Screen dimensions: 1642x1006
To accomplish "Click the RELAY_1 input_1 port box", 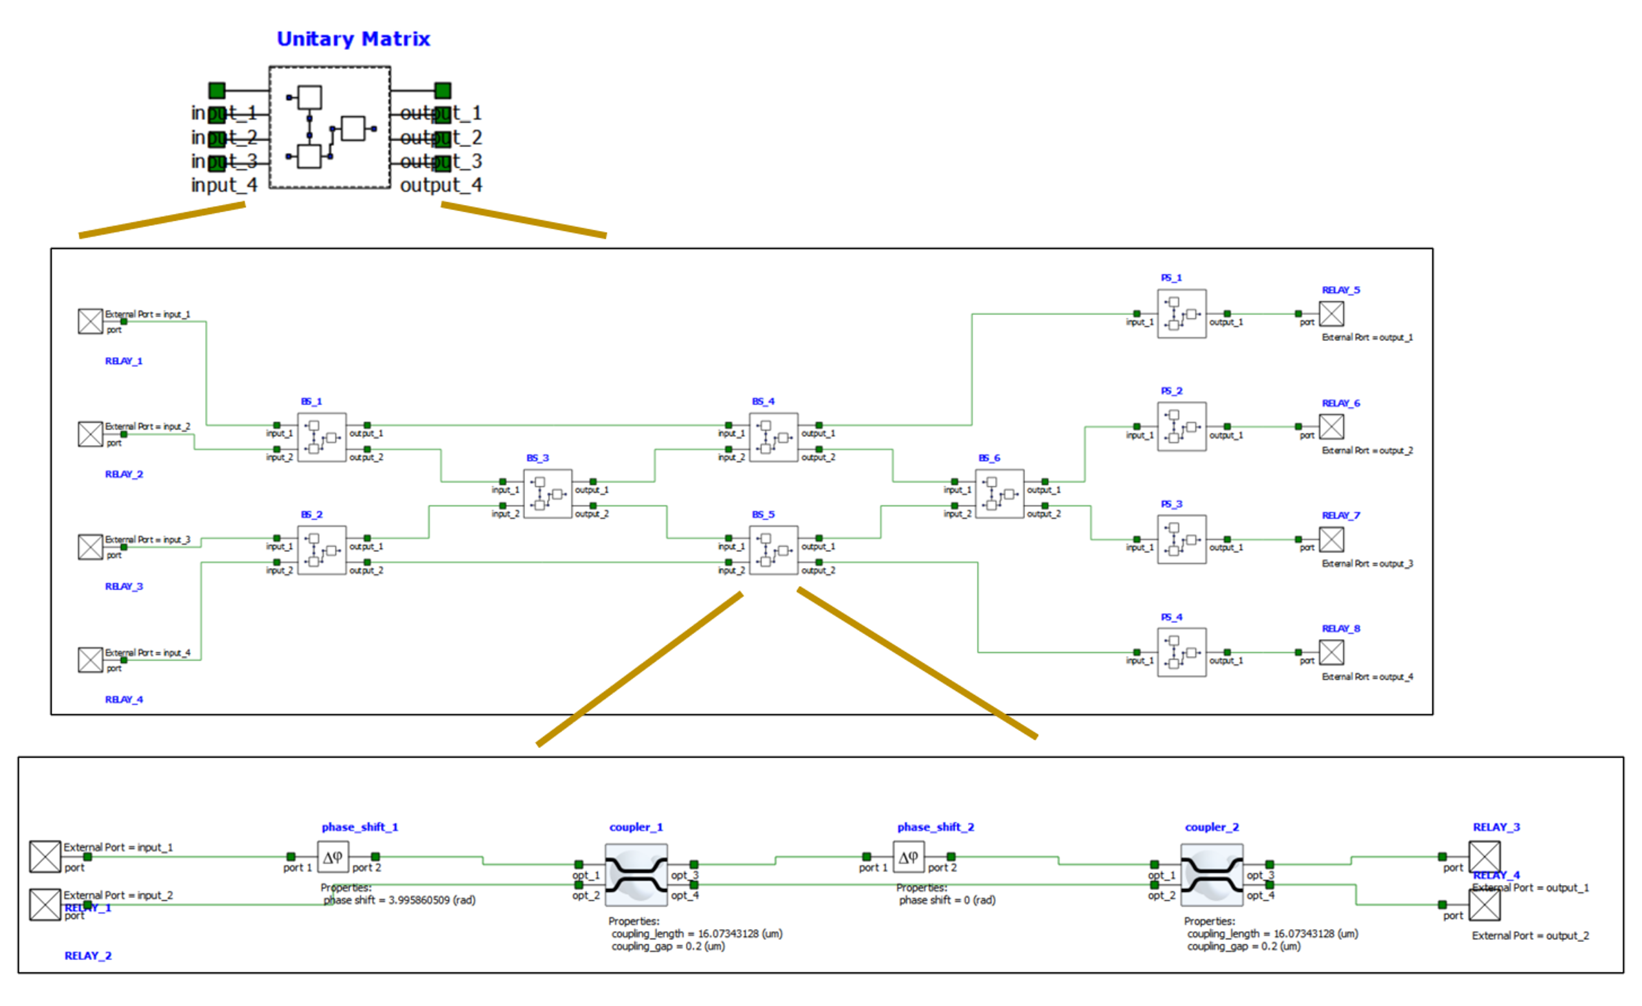I will coord(90,321).
